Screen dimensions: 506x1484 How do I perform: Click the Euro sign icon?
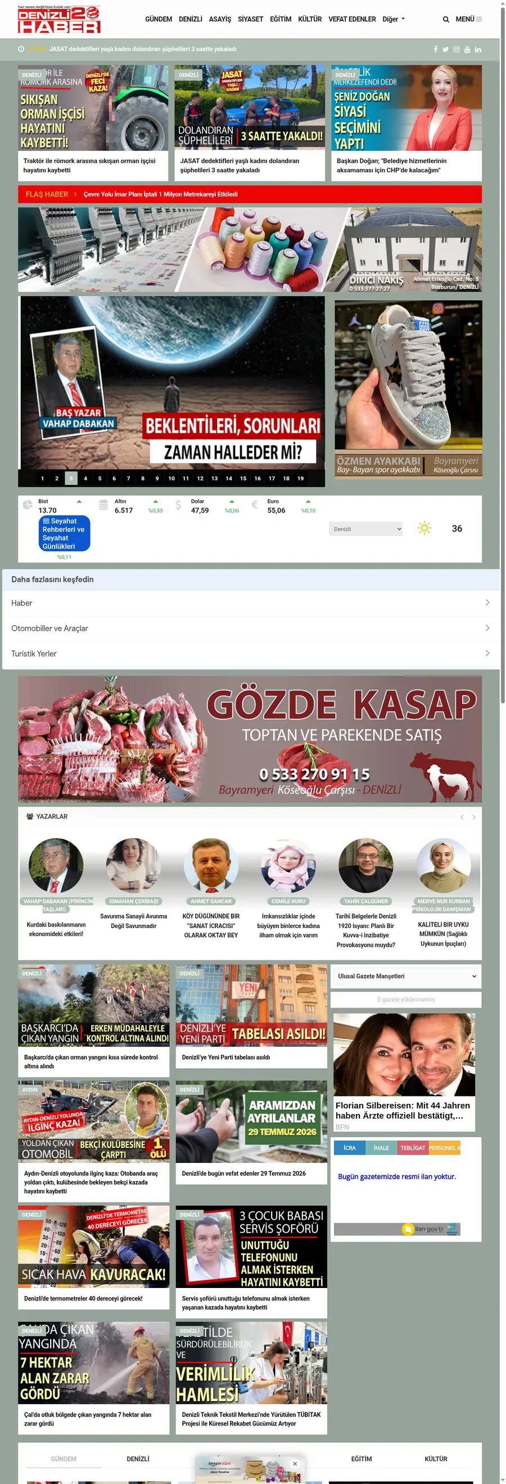tap(255, 505)
